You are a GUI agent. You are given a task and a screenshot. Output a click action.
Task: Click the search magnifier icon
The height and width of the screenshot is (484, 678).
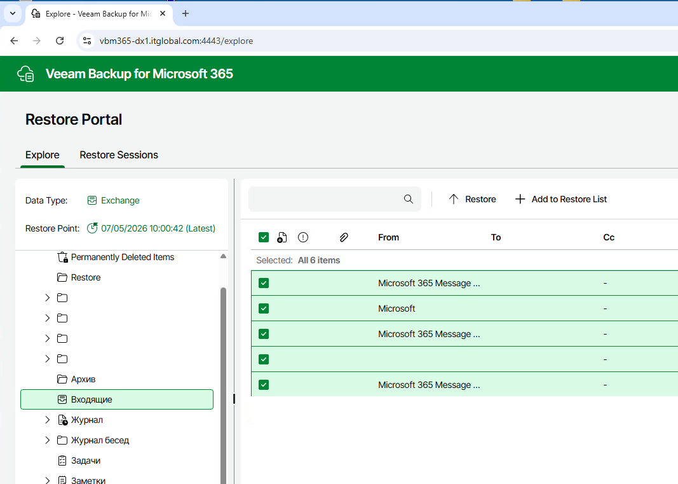(x=408, y=198)
